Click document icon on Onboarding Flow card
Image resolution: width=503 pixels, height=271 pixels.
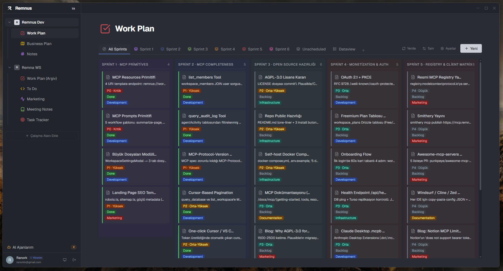337,154
